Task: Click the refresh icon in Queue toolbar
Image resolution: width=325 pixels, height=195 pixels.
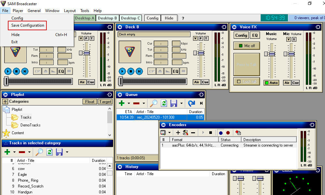Action: click(x=164, y=103)
